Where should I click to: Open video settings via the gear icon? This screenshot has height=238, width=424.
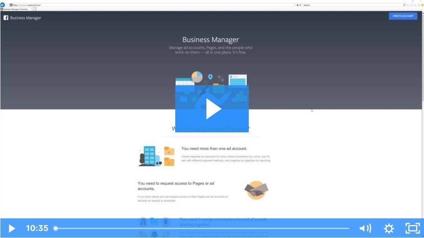coord(389,229)
